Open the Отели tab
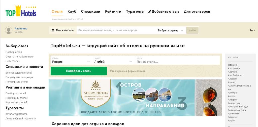258x127 pixels. tap(57, 12)
